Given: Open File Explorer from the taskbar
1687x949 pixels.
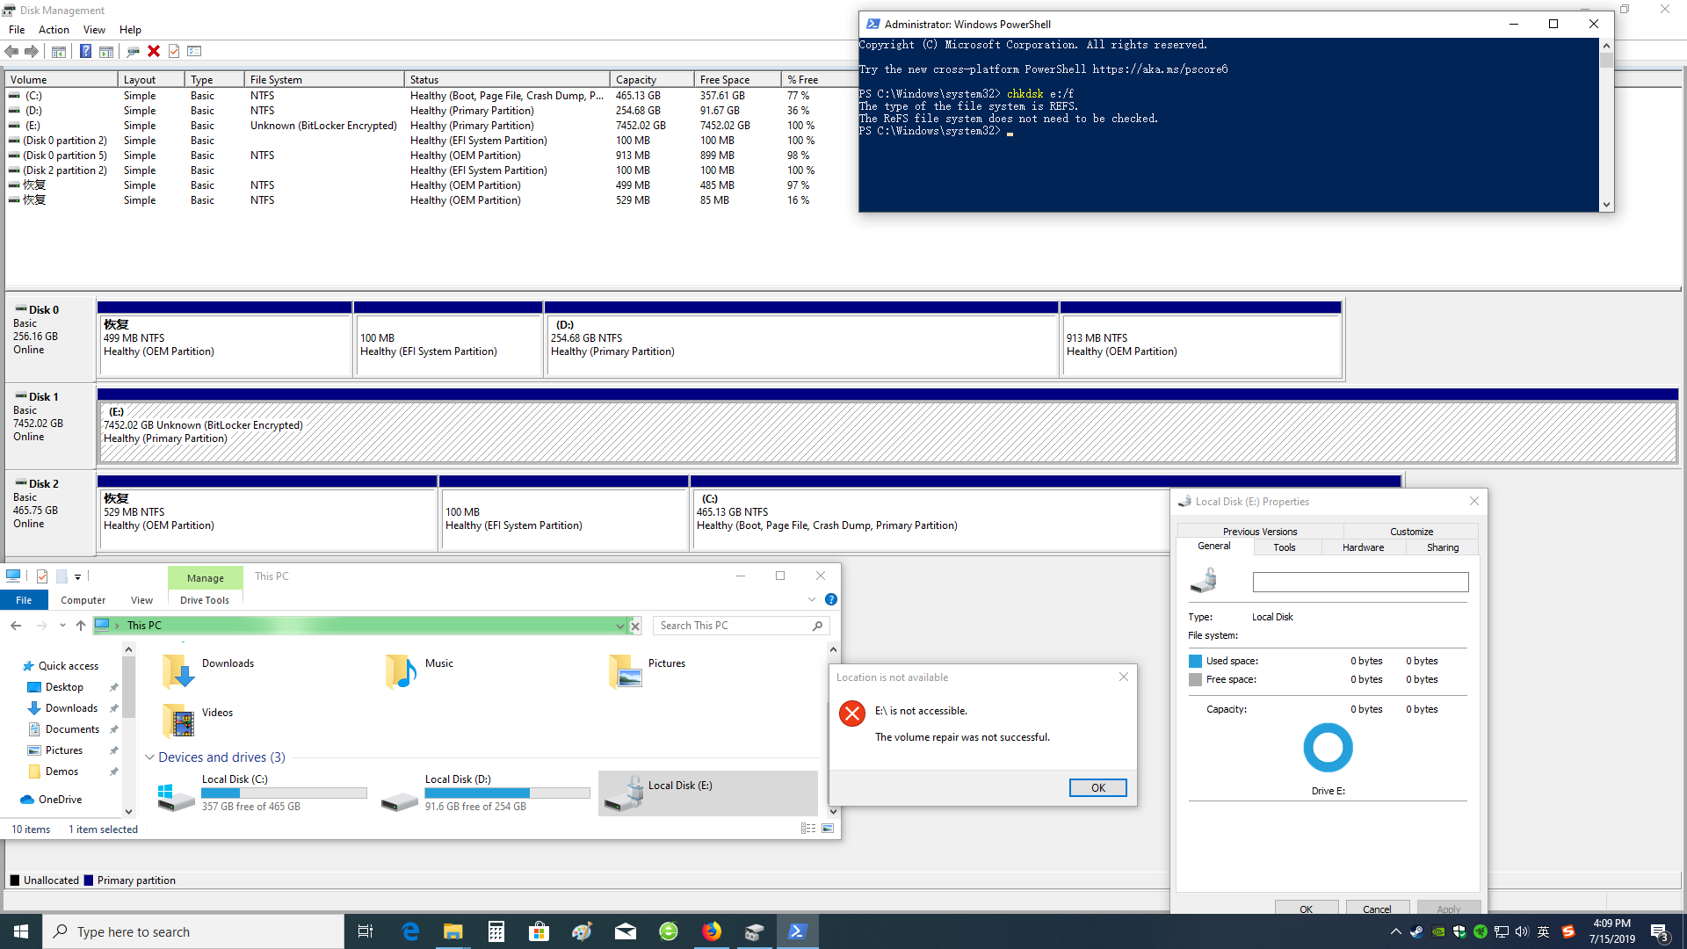Looking at the screenshot, I should tap(453, 931).
